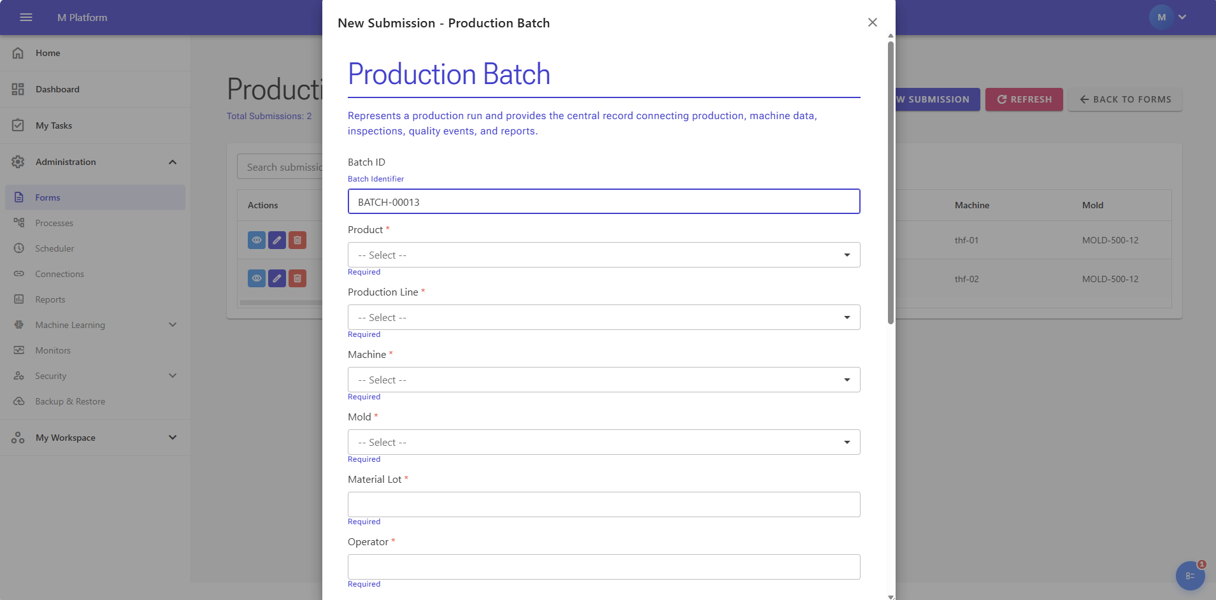Click the table horizontal scrollbar

click(x=281, y=303)
